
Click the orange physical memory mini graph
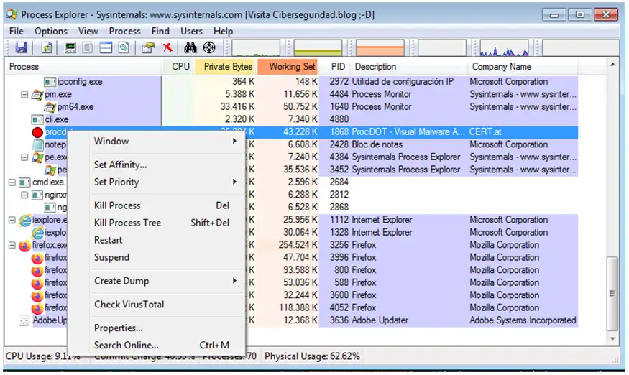[x=380, y=47]
